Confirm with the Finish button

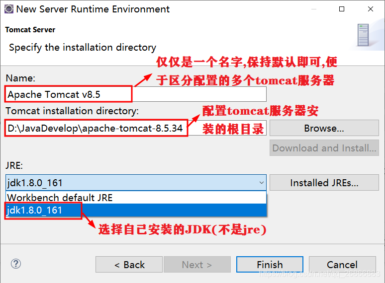point(270,264)
